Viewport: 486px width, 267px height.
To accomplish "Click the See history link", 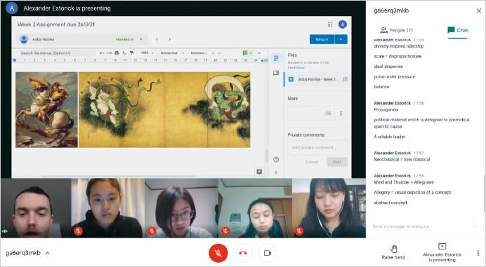I will pos(296,67).
